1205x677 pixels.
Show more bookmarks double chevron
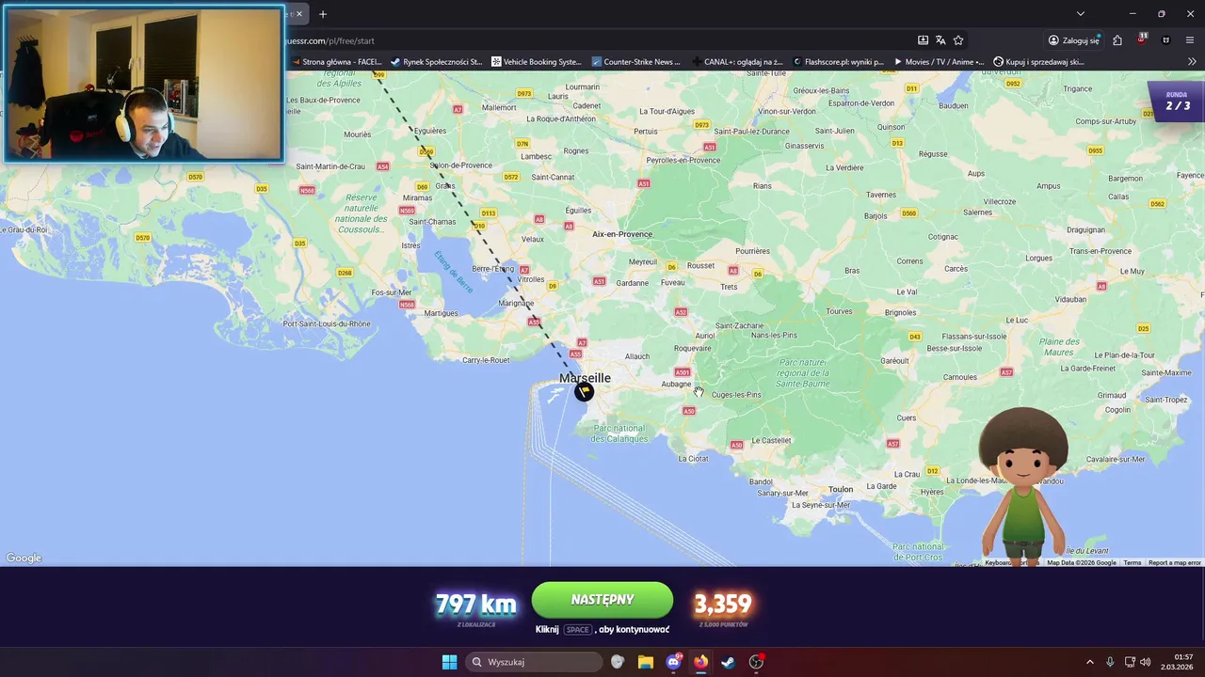[x=1192, y=62]
